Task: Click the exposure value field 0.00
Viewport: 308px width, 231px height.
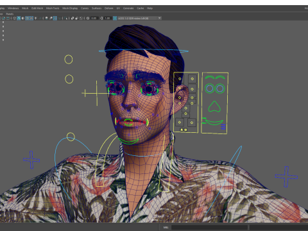Action: pos(94,18)
